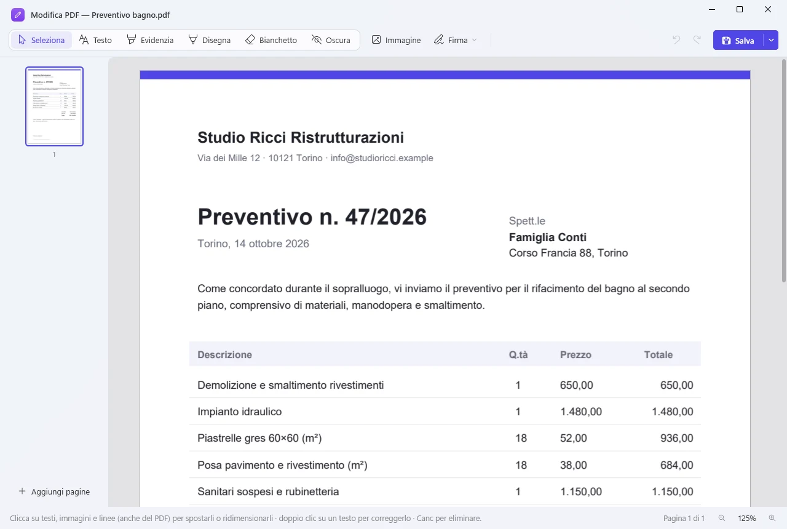Expand the Salva options arrow
Viewport: 787px width, 529px height.
point(771,40)
